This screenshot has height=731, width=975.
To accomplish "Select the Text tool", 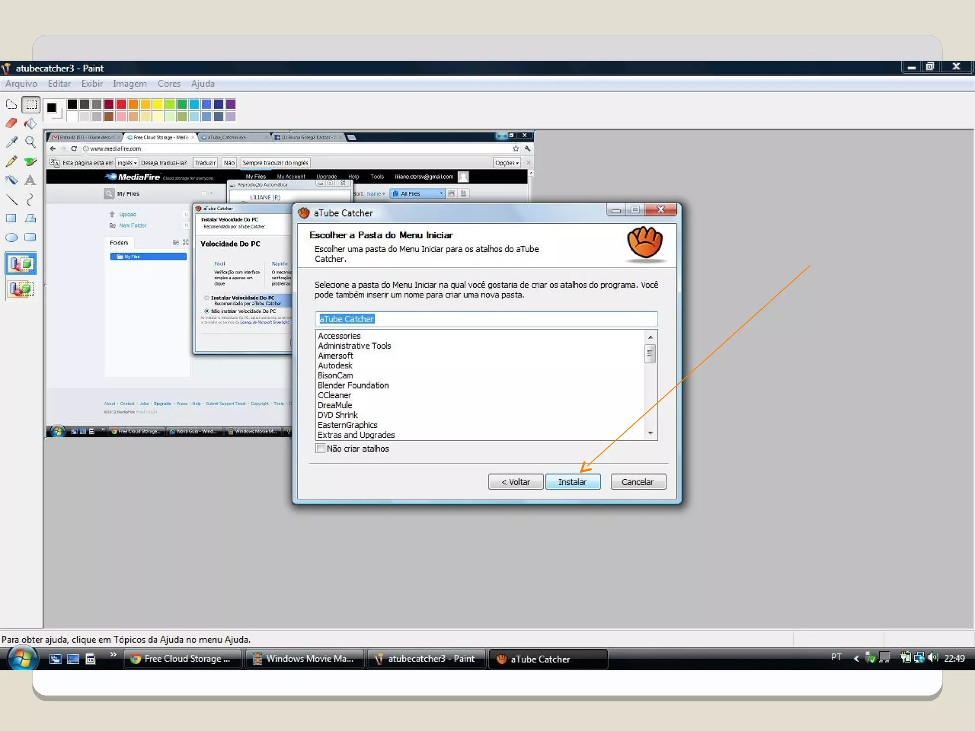I will pyautogui.click(x=30, y=180).
